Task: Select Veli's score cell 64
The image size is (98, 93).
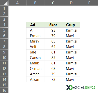Action: 53,47
